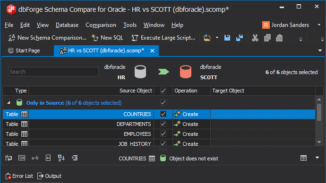Image resolution: width=326 pixels, height=183 pixels.
Task: Click grid scrollbar down arrow
Action: tap(319, 142)
